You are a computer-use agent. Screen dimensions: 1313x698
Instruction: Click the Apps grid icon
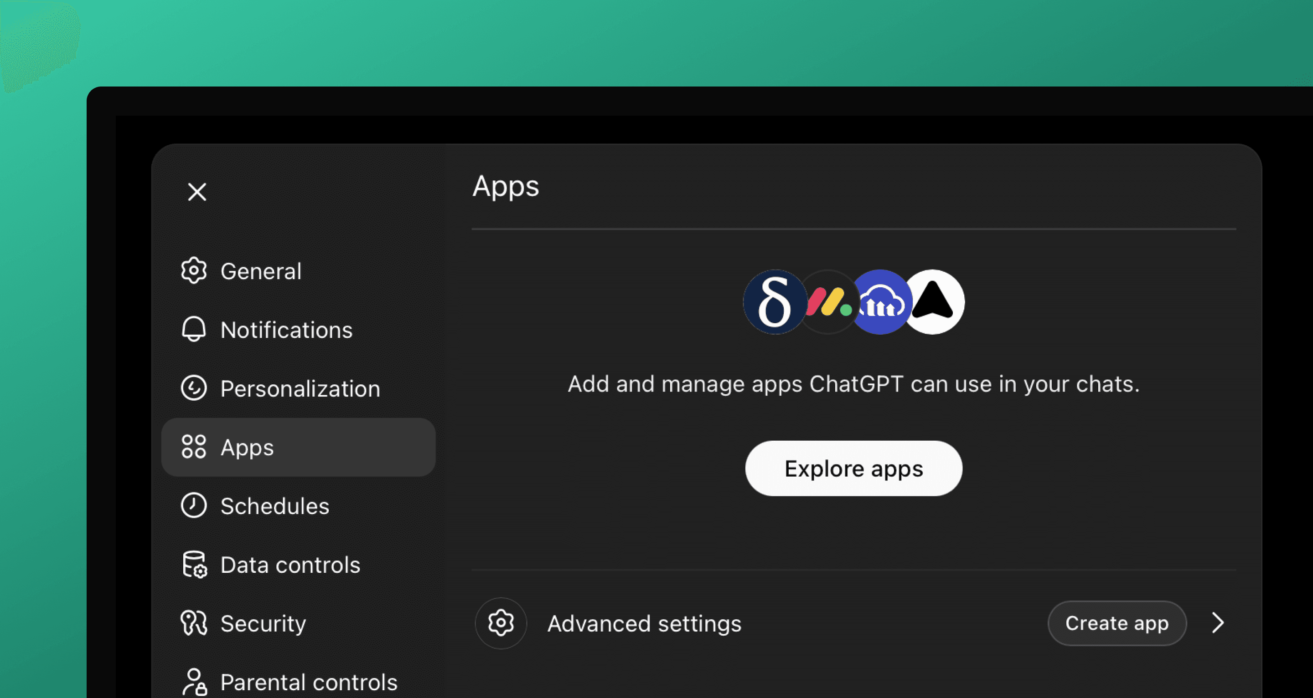click(x=194, y=447)
